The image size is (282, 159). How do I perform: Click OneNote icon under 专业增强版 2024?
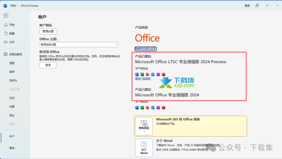coord(158,108)
